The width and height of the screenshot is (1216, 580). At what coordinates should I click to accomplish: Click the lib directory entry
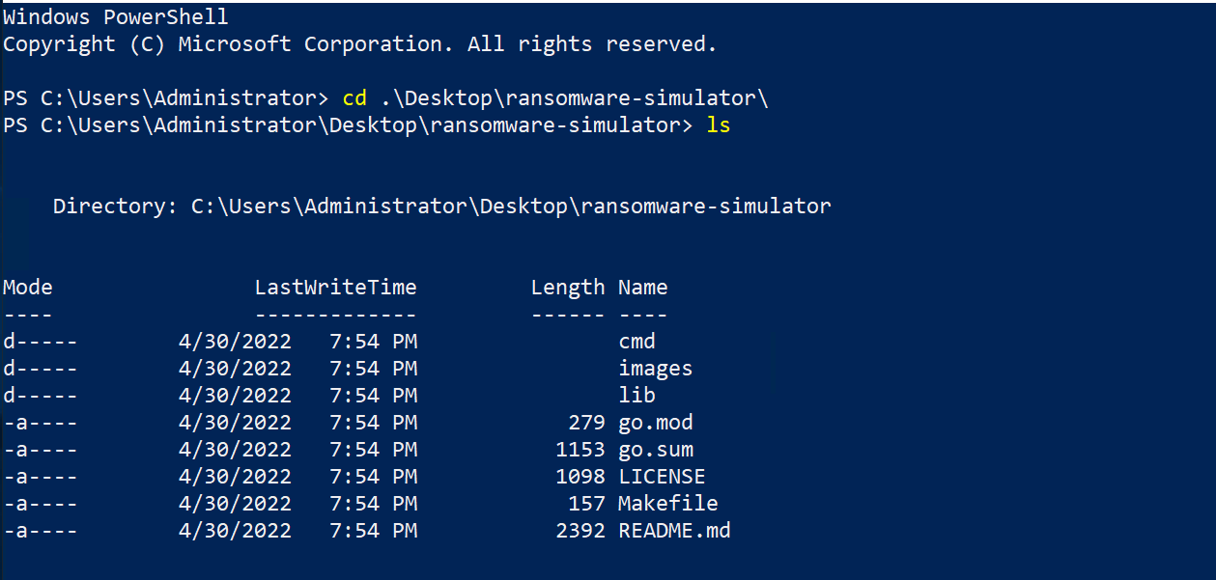coord(637,396)
